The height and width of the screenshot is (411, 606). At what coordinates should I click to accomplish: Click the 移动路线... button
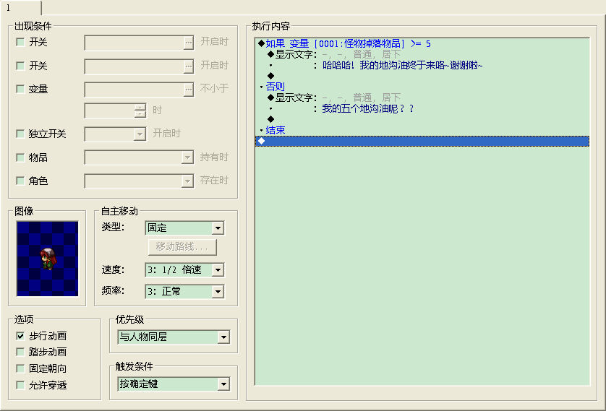click(182, 247)
